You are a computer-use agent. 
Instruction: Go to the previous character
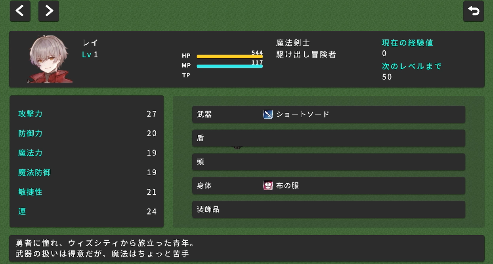20,11
